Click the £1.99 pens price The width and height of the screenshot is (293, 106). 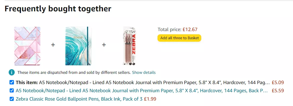click(150, 99)
